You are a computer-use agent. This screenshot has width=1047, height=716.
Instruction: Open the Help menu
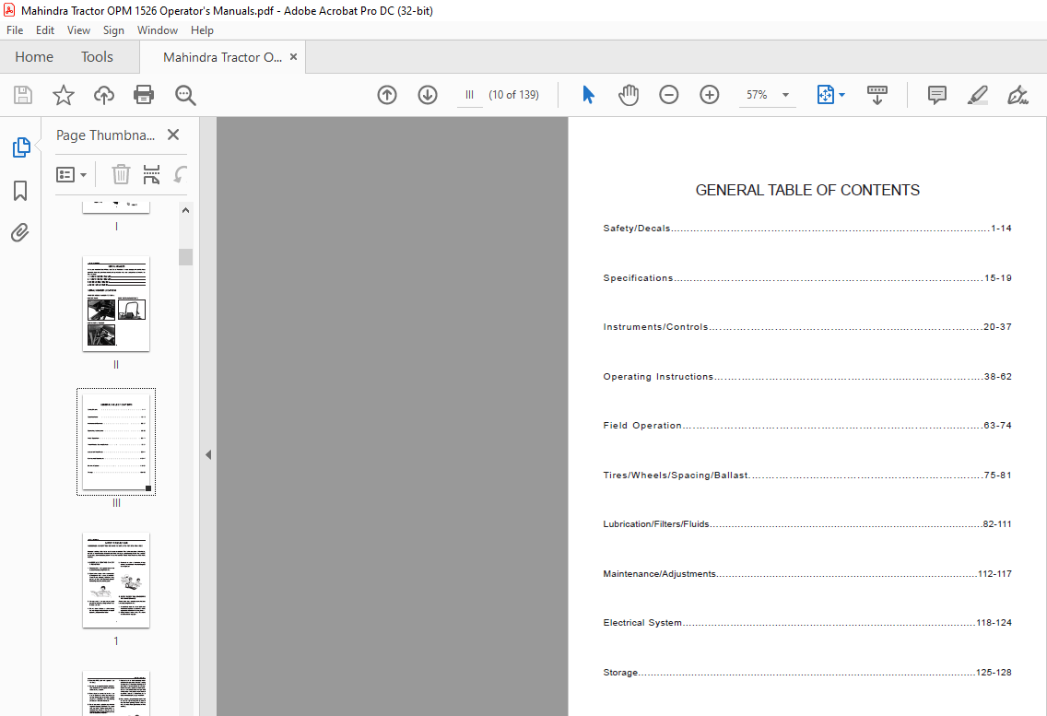tap(202, 30)
